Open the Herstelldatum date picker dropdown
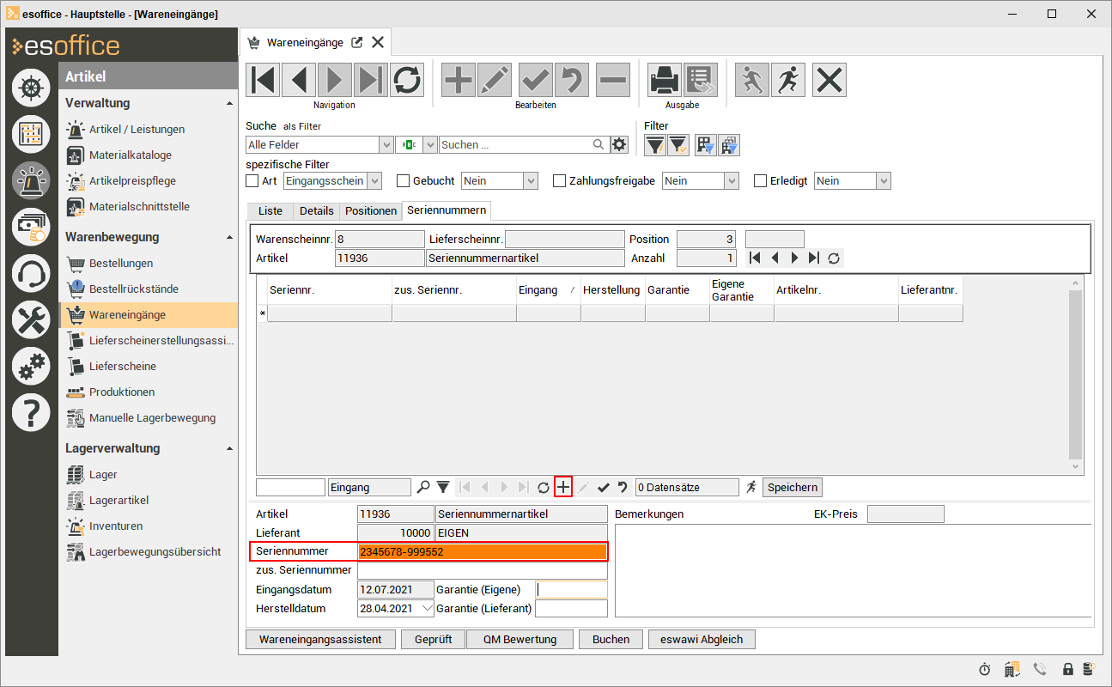Screen dimensions: 1112x687 [x=428, y=608]
